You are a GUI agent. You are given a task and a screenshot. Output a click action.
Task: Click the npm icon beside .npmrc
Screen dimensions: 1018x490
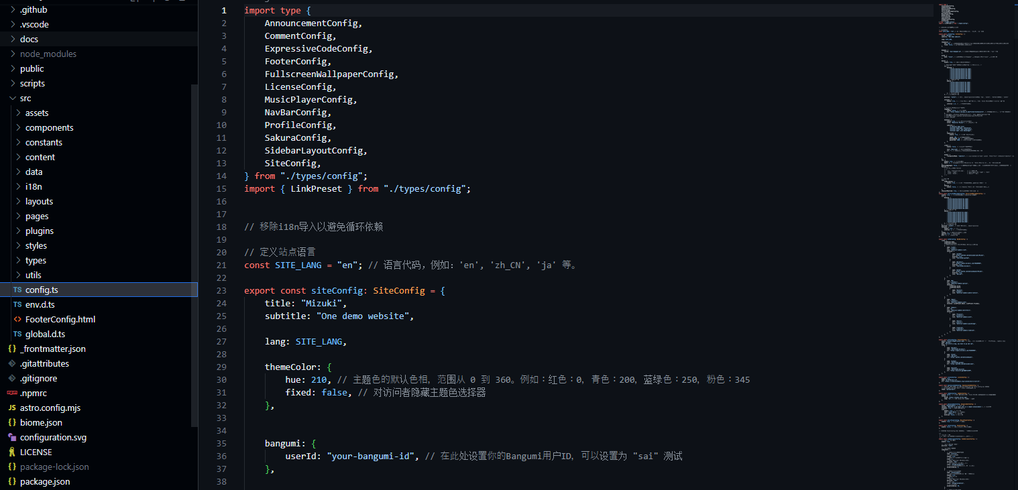tap(12, 393)
